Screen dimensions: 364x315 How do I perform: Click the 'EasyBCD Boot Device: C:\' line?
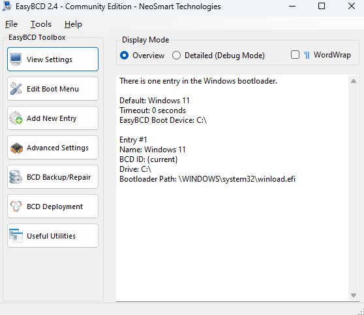pyautogui.click(x=163, y=120)
